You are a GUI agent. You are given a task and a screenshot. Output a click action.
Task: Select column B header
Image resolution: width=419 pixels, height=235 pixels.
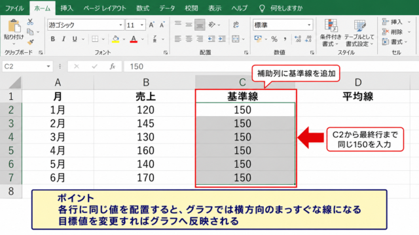click(145, 82)
